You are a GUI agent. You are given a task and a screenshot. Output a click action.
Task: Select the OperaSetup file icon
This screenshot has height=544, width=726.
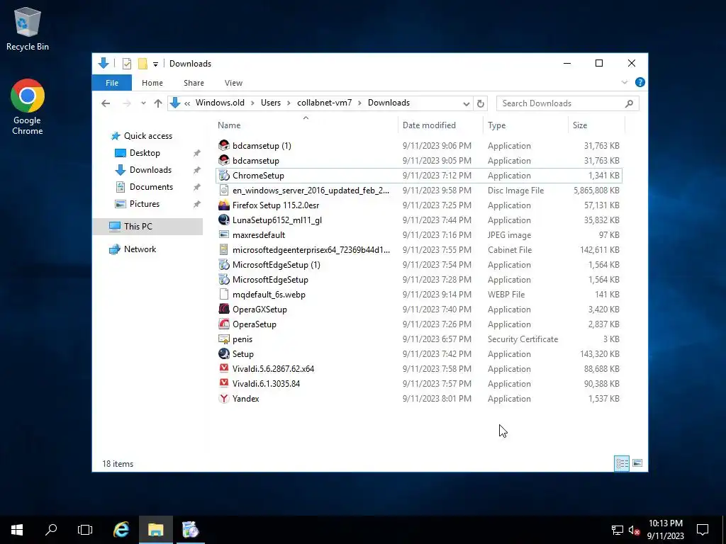[224, 324]
